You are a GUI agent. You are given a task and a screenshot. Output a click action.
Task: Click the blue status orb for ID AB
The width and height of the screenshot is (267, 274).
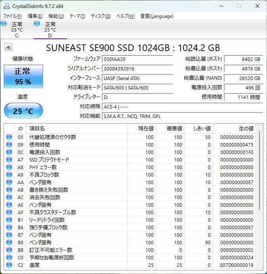click(9, 190)
